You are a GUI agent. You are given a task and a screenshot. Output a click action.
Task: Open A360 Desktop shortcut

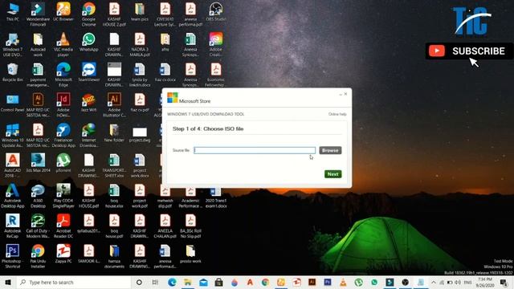click(x=38, y=196)
